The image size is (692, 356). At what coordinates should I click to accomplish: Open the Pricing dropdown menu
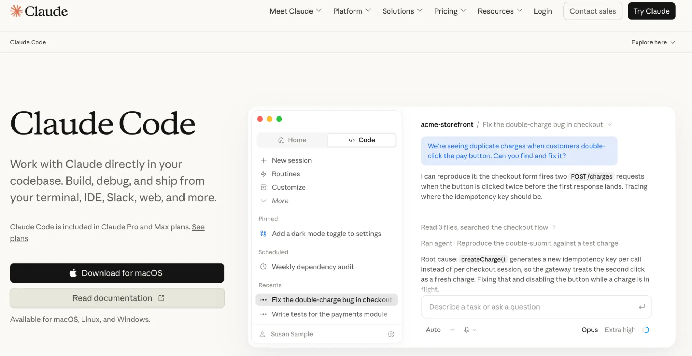click(450, 11)
